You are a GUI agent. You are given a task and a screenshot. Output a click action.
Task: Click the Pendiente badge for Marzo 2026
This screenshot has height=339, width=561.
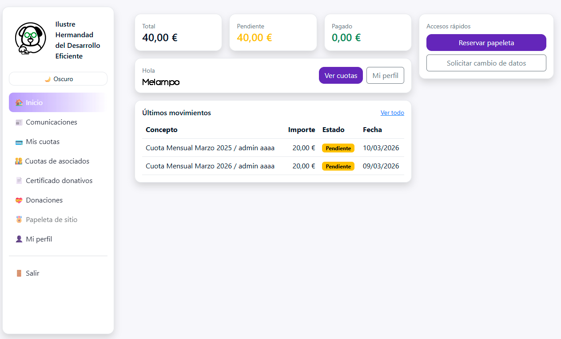point(338,166)
